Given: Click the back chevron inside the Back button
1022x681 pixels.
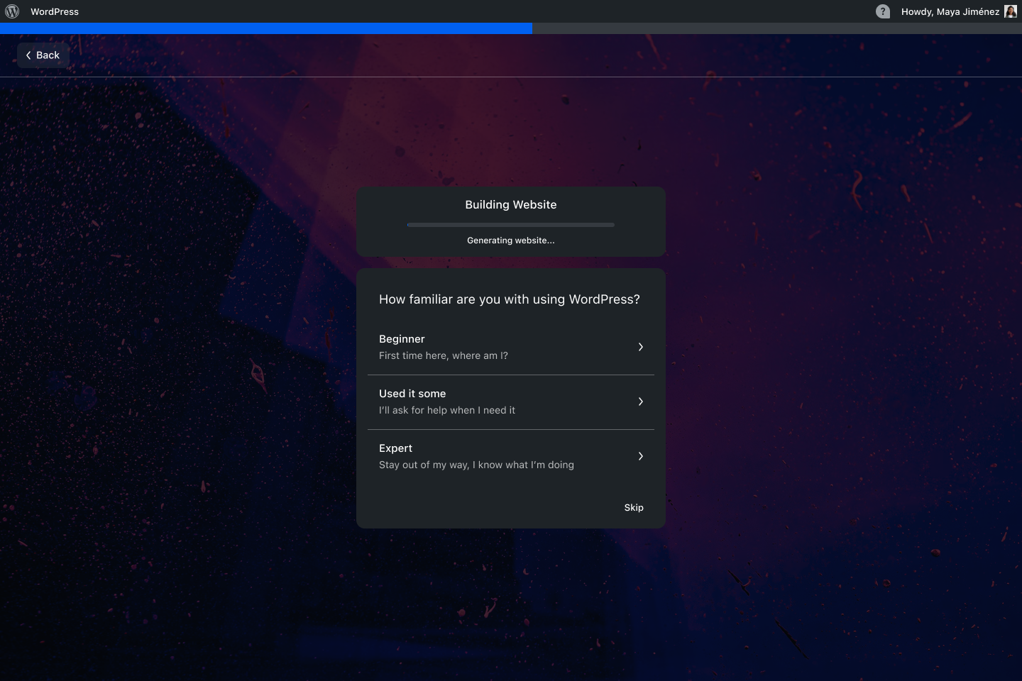Looking at the screenshot, I should 28,55.
